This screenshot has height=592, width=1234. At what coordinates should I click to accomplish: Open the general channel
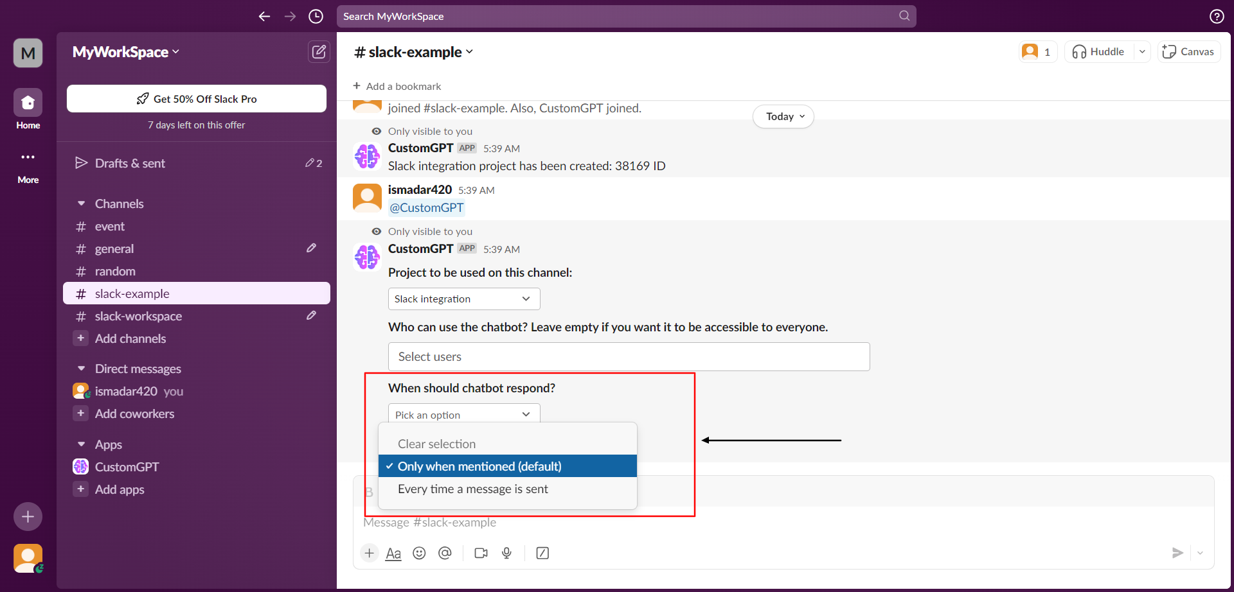point(197,248)
